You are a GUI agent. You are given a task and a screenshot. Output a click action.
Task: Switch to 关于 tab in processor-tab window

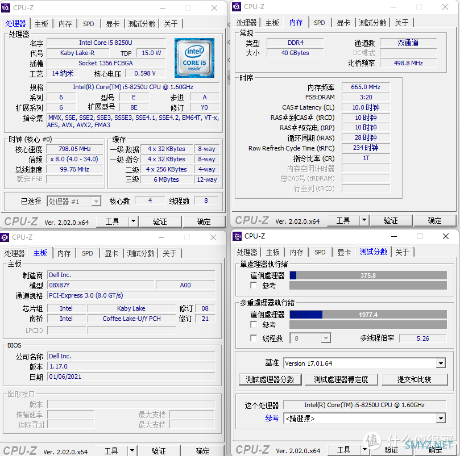pyautogui.click(x=171, y=24)
